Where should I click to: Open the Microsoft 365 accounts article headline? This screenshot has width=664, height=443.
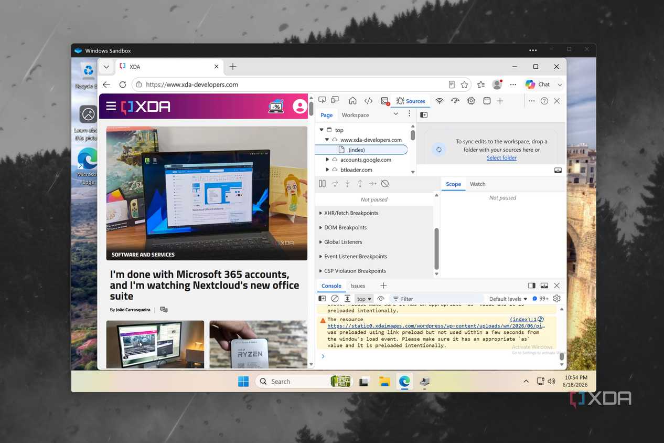click(x=205, y=285)
